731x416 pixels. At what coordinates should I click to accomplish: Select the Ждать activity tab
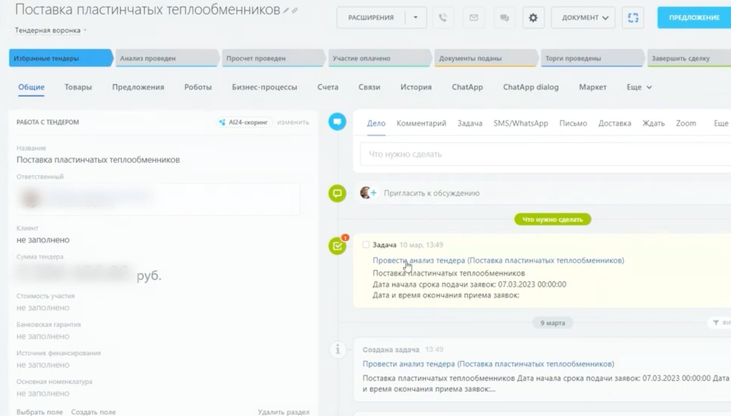coord(654,123)
